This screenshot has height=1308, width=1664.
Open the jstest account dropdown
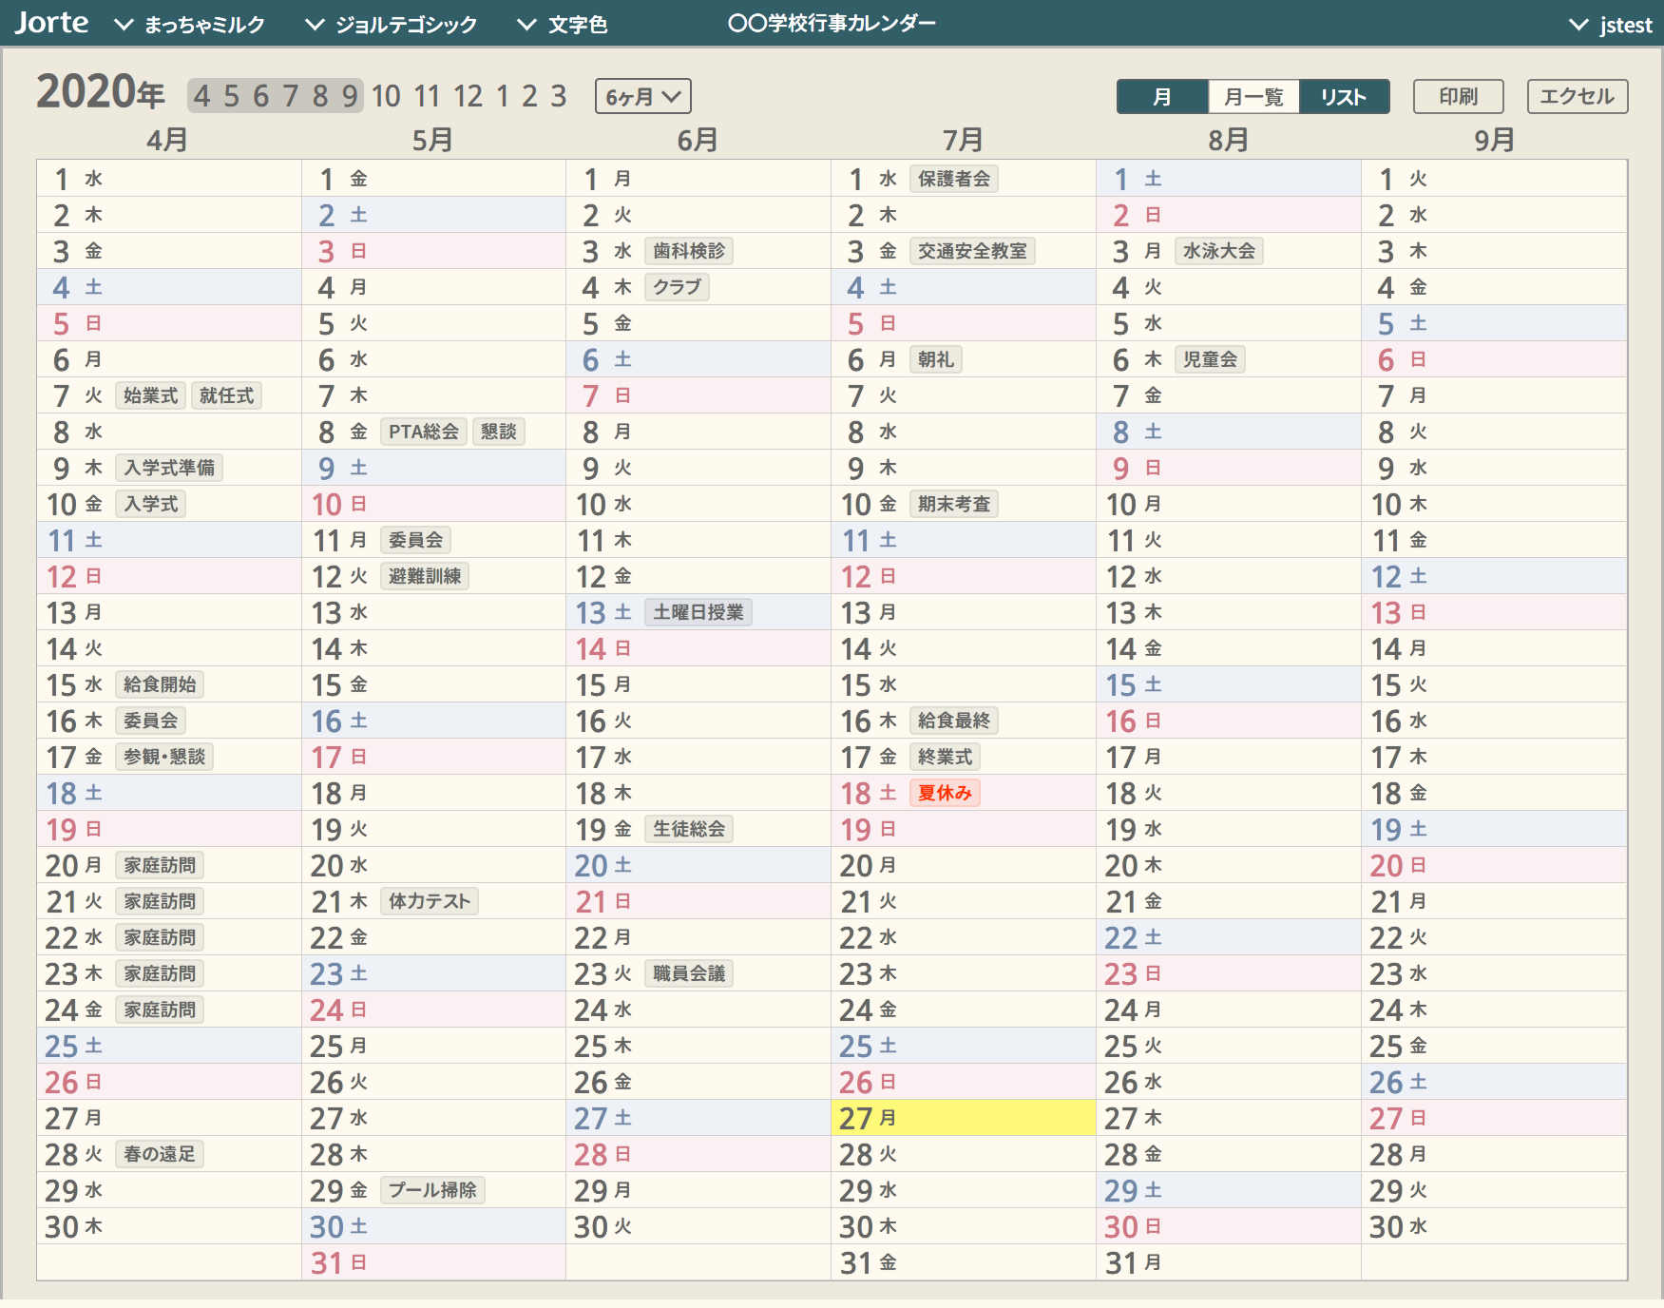pyautogui.click(x=1611, y=25)
